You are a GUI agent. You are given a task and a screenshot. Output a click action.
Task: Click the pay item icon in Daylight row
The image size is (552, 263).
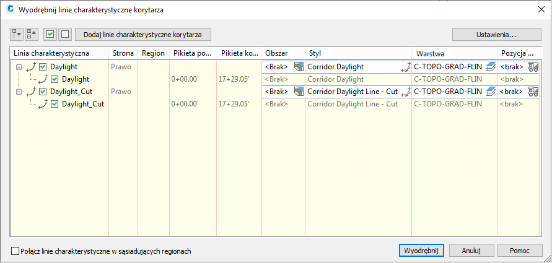pyautogui.click(x=533, y=67)
